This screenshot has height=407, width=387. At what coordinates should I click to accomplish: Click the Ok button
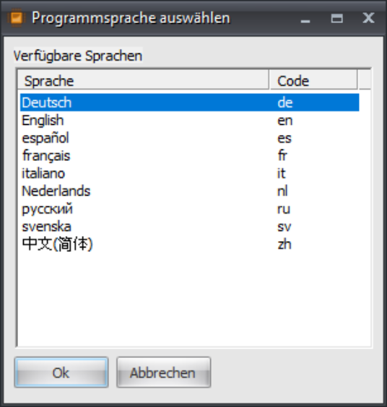click(x=61, y=372)
